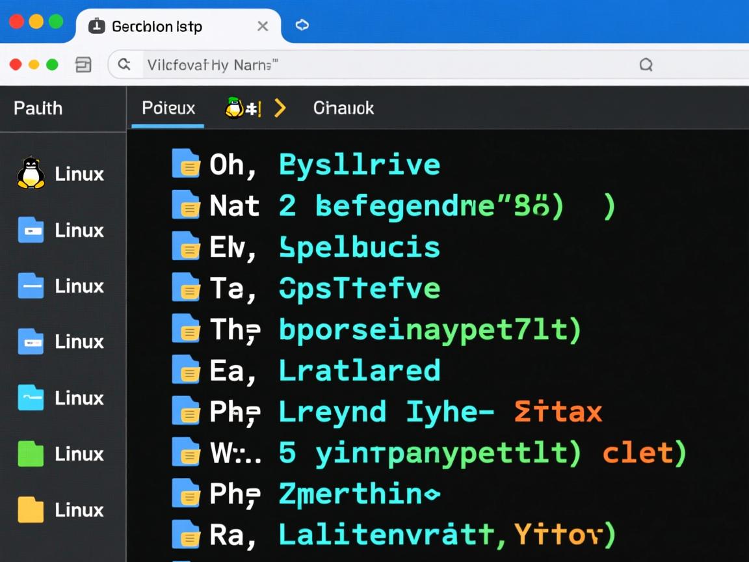
Task: Click the cyan folder icon in the sidebar
Action: click(x=31, y=397)
